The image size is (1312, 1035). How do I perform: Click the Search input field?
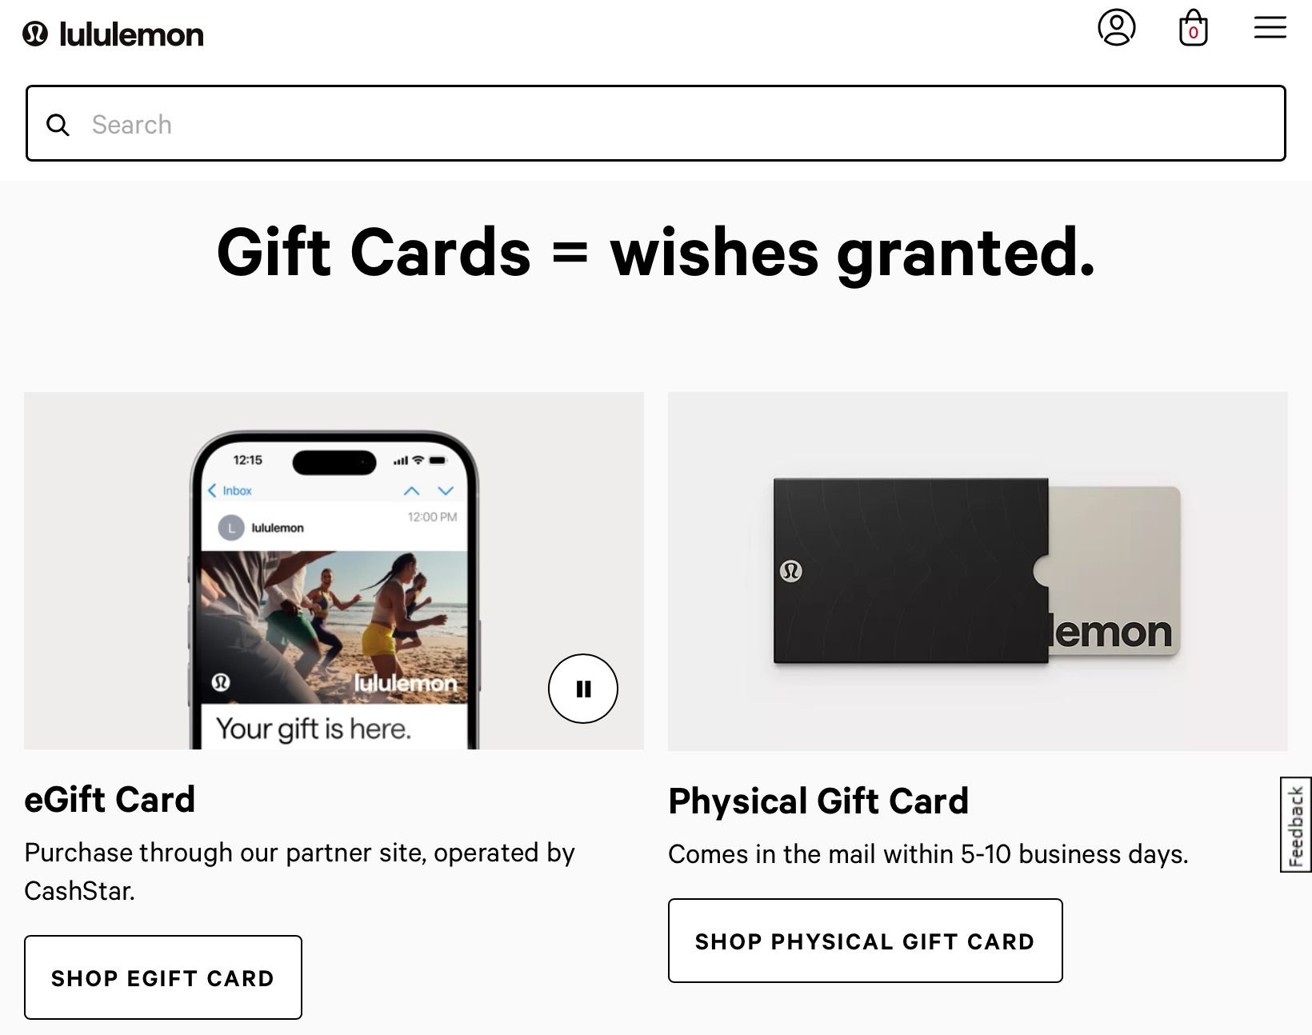(656, 123)
